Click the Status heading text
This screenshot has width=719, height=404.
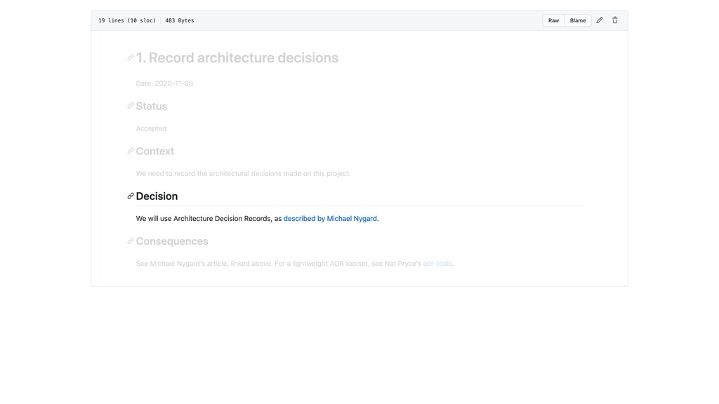(x=152, y=107)
